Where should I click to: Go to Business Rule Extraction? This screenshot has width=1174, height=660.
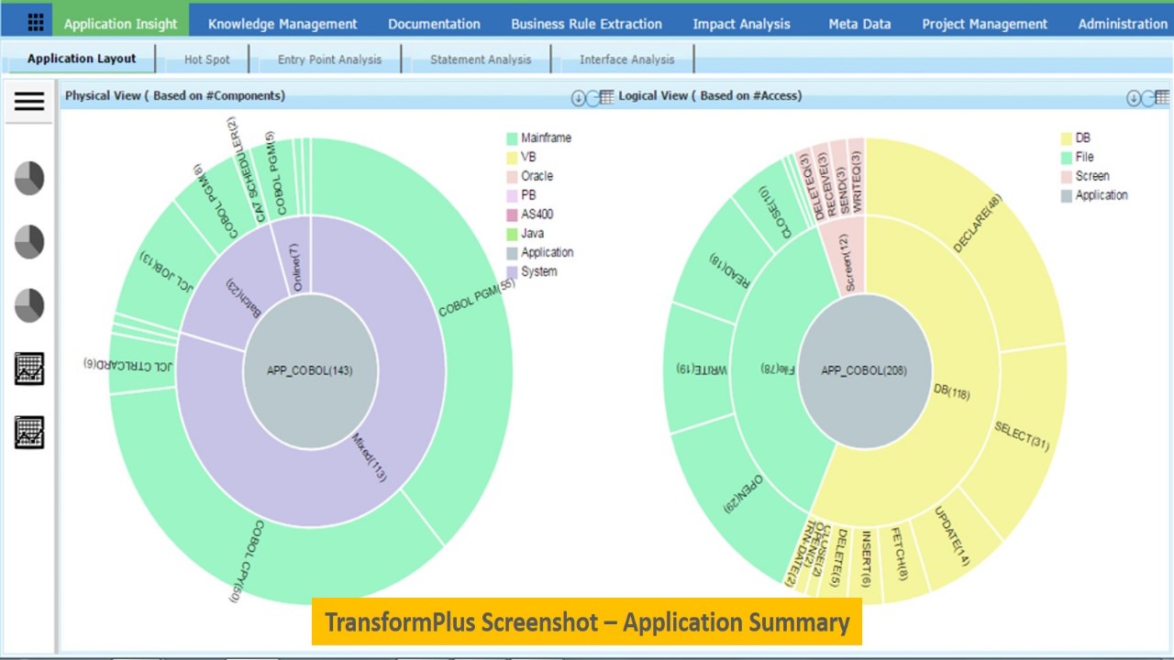[586, 24]
